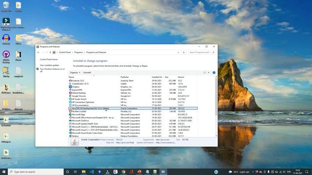This screenshot has width=312, height=175.
Task: Sort by Installed On column header
Action: click(157, 77)
